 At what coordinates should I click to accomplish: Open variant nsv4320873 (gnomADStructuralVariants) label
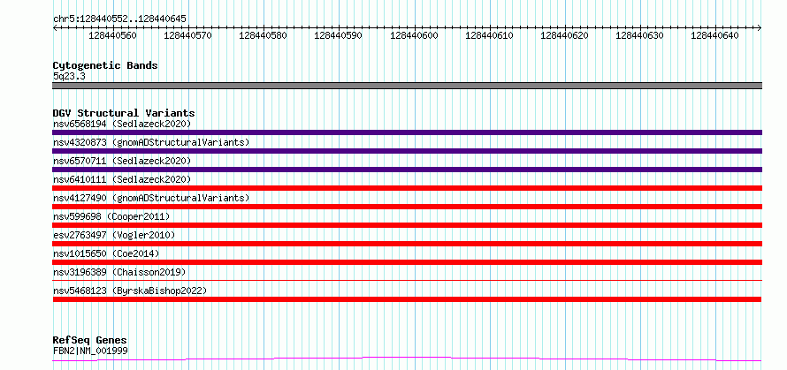click(151, 142)
